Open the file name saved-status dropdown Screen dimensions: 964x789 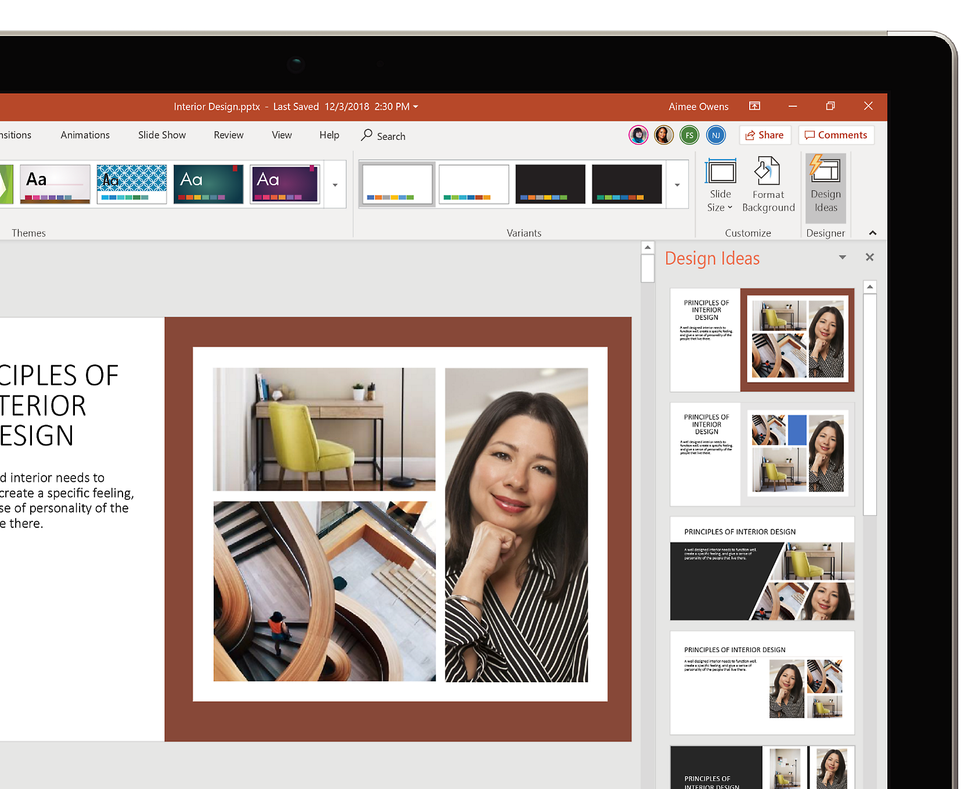coord(415,107)
